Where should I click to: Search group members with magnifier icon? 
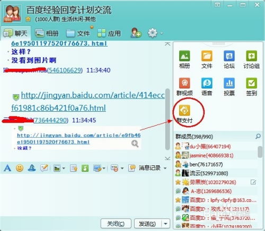258,136
